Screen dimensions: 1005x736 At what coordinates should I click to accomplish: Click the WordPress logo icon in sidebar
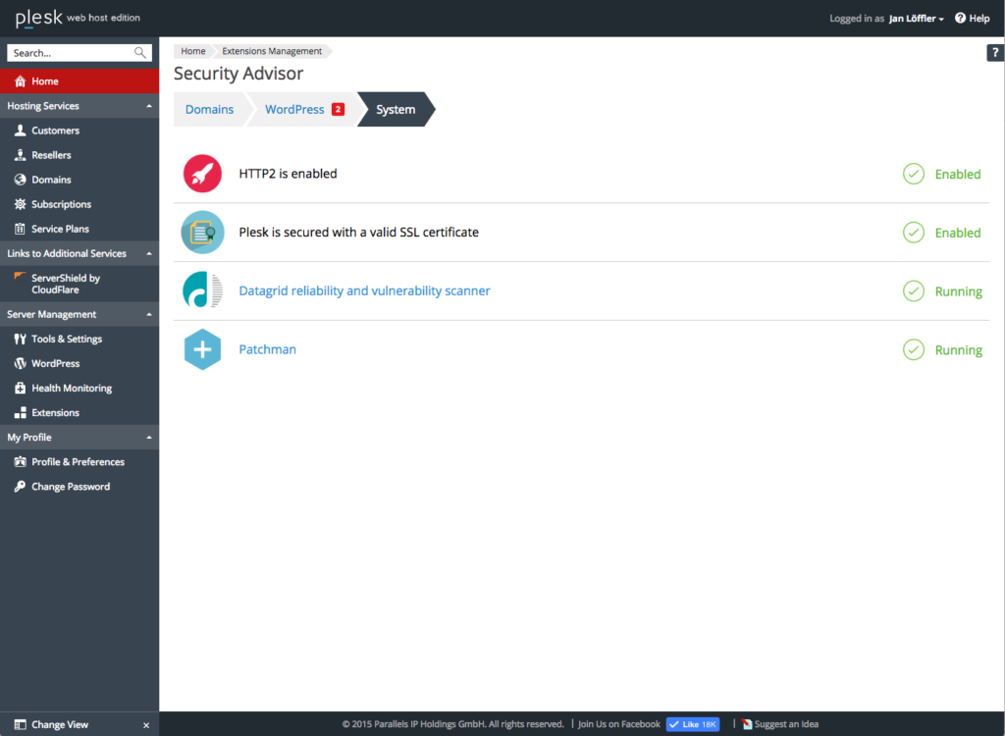(x=20, y=363)
